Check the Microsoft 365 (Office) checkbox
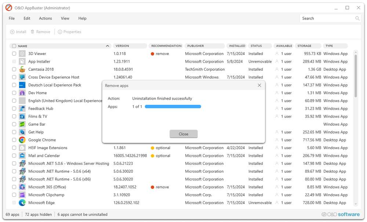The width and height of the screenshot is (367, 222). [x=14, y=187]
